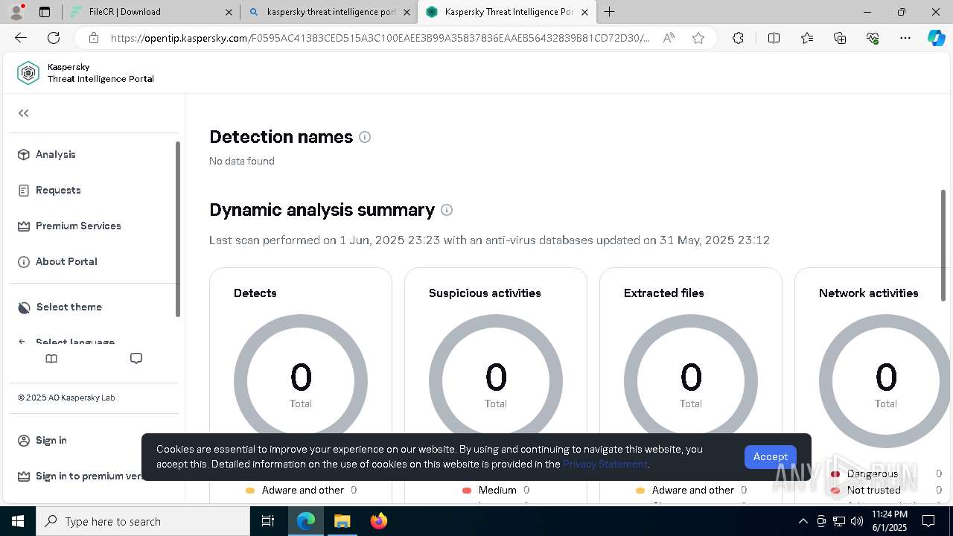Show info for Detection names
The image size is (953, 536).
tap(365, 137)
